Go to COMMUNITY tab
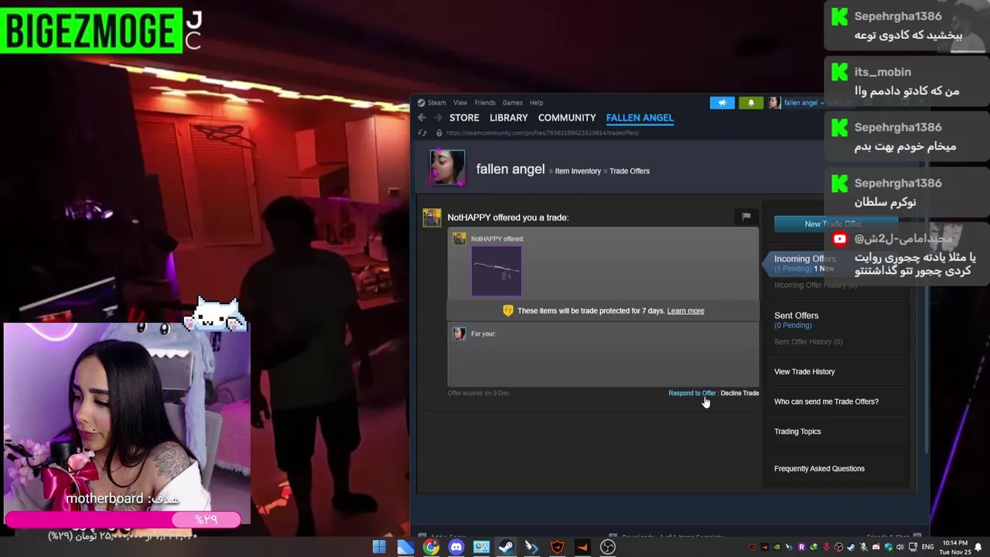This screenshot has height=557, width=990. 567,118
